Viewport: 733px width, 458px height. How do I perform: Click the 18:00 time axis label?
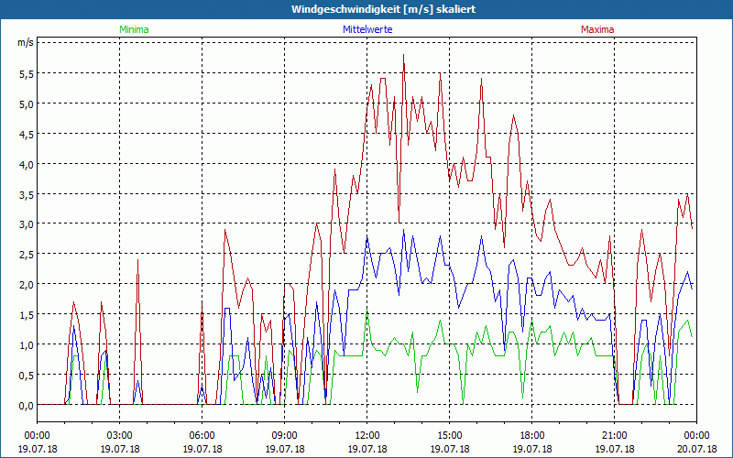click(x=532, y=436)
